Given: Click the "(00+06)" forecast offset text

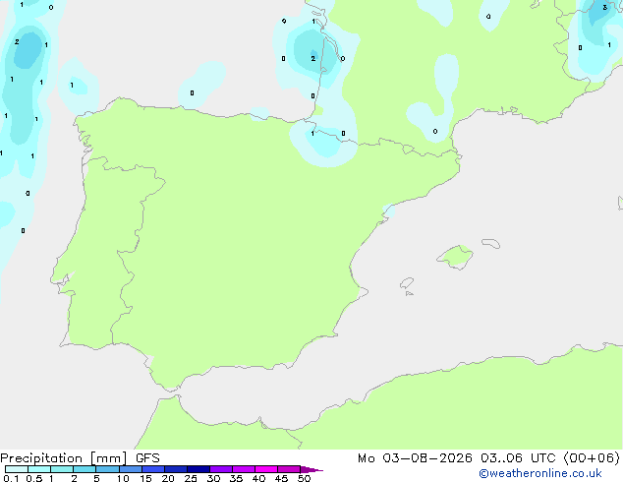Looking at the screenshot, I should click(592, 458).
